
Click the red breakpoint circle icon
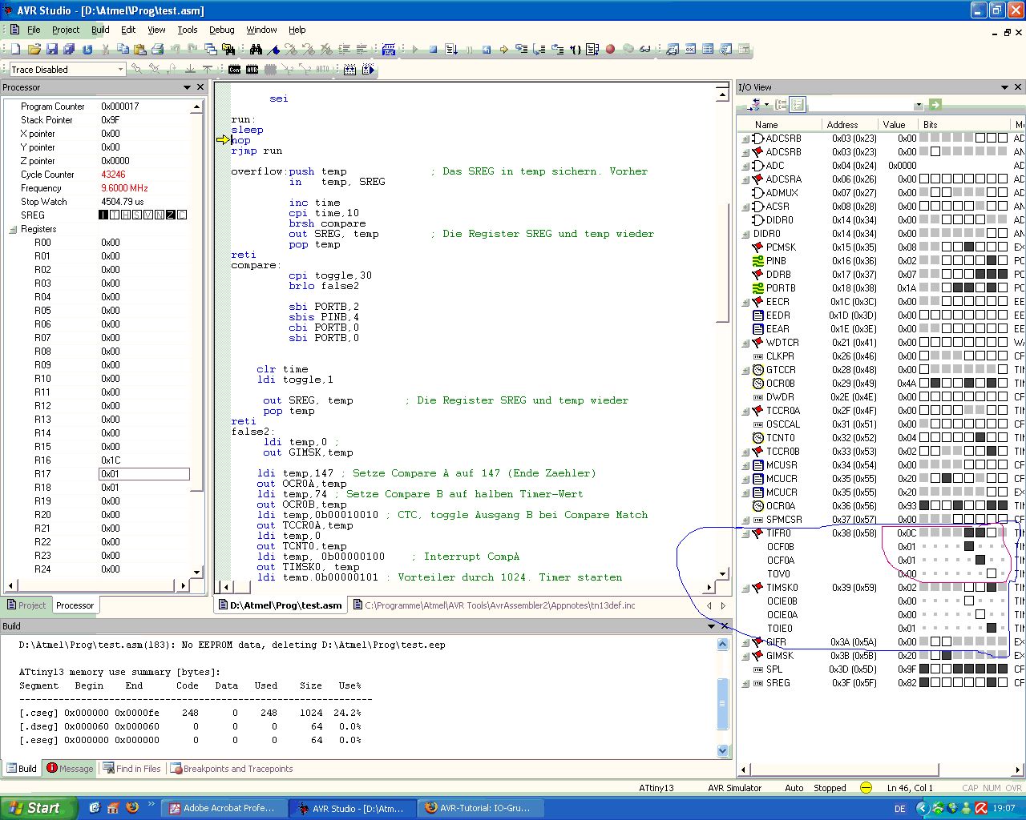click(610, 50)
